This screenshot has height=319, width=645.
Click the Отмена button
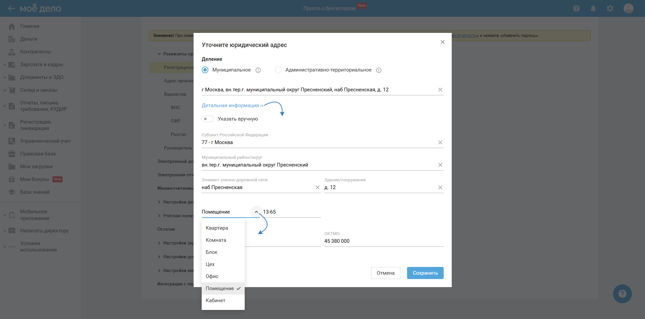[386, 273]
